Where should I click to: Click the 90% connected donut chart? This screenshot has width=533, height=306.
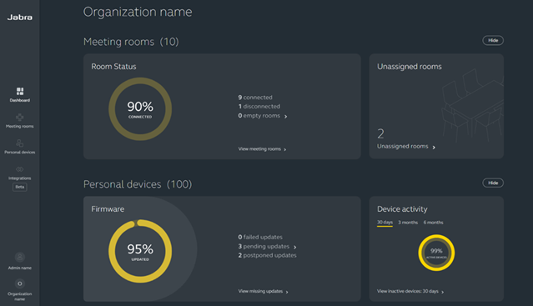[x=140, y=109]
